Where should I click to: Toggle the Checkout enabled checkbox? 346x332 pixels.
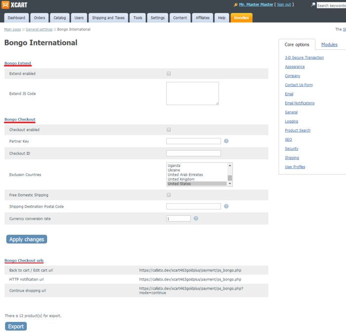coord(169,130)
